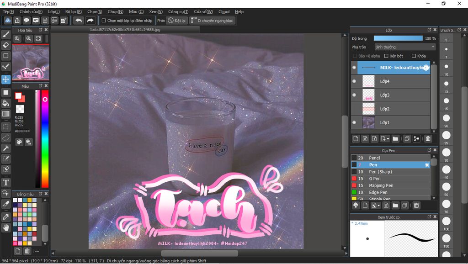Toggle visibility of layer Lớp4

point(354,81)
